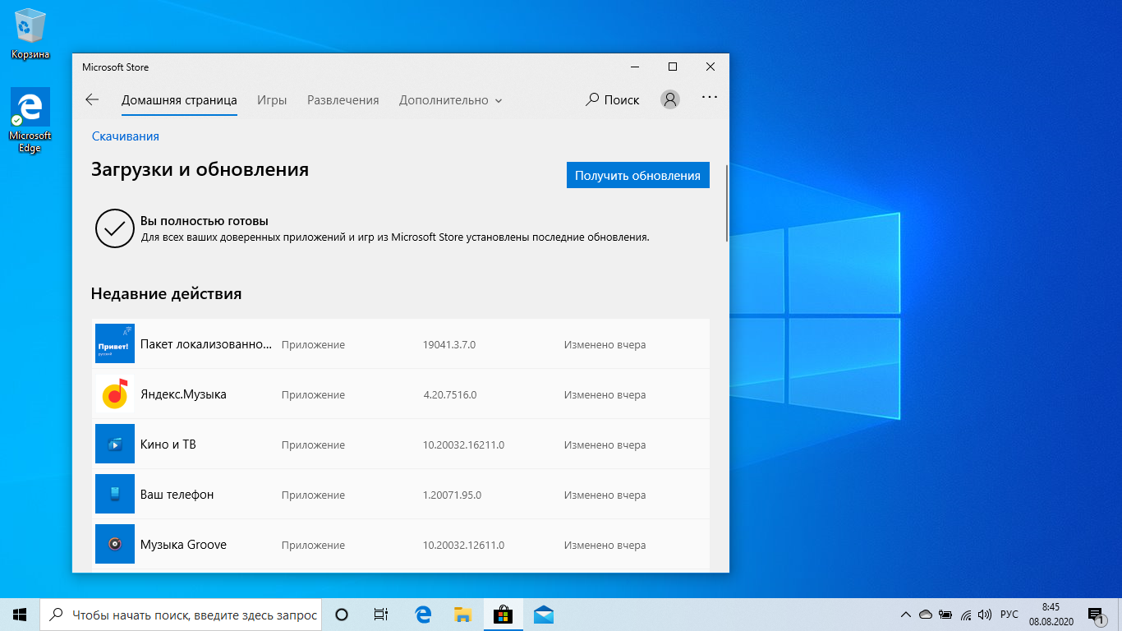Open Task View on the taskbar

click(381, 614)
